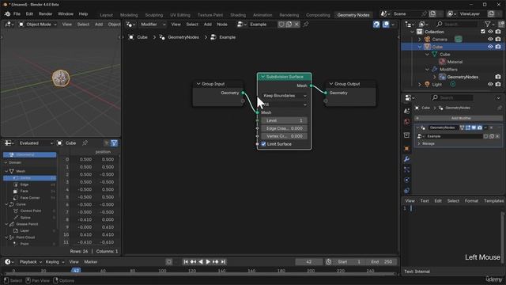Click the spreadsheet pin icon

(x=85, y=142)
